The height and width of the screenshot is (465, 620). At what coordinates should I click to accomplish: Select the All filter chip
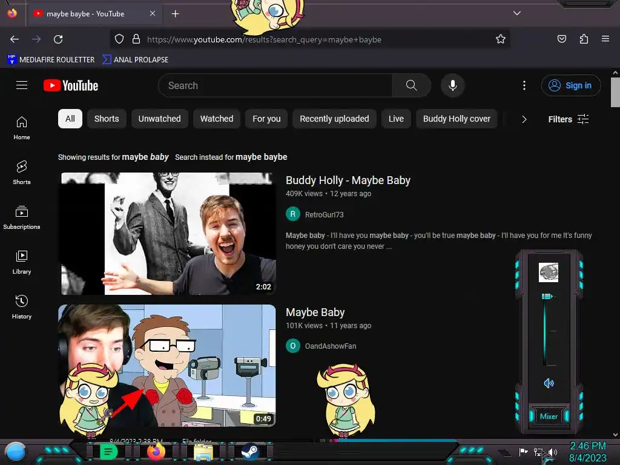70,119
